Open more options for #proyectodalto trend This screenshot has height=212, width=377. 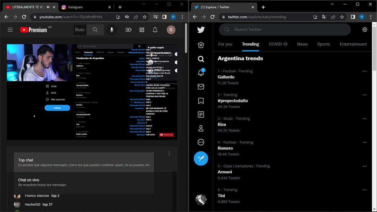(365, 95)
